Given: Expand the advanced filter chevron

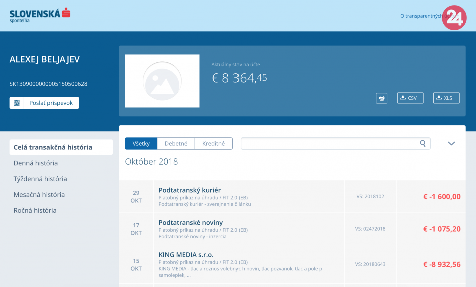Looking at the screenshot, I should (451, 144).
